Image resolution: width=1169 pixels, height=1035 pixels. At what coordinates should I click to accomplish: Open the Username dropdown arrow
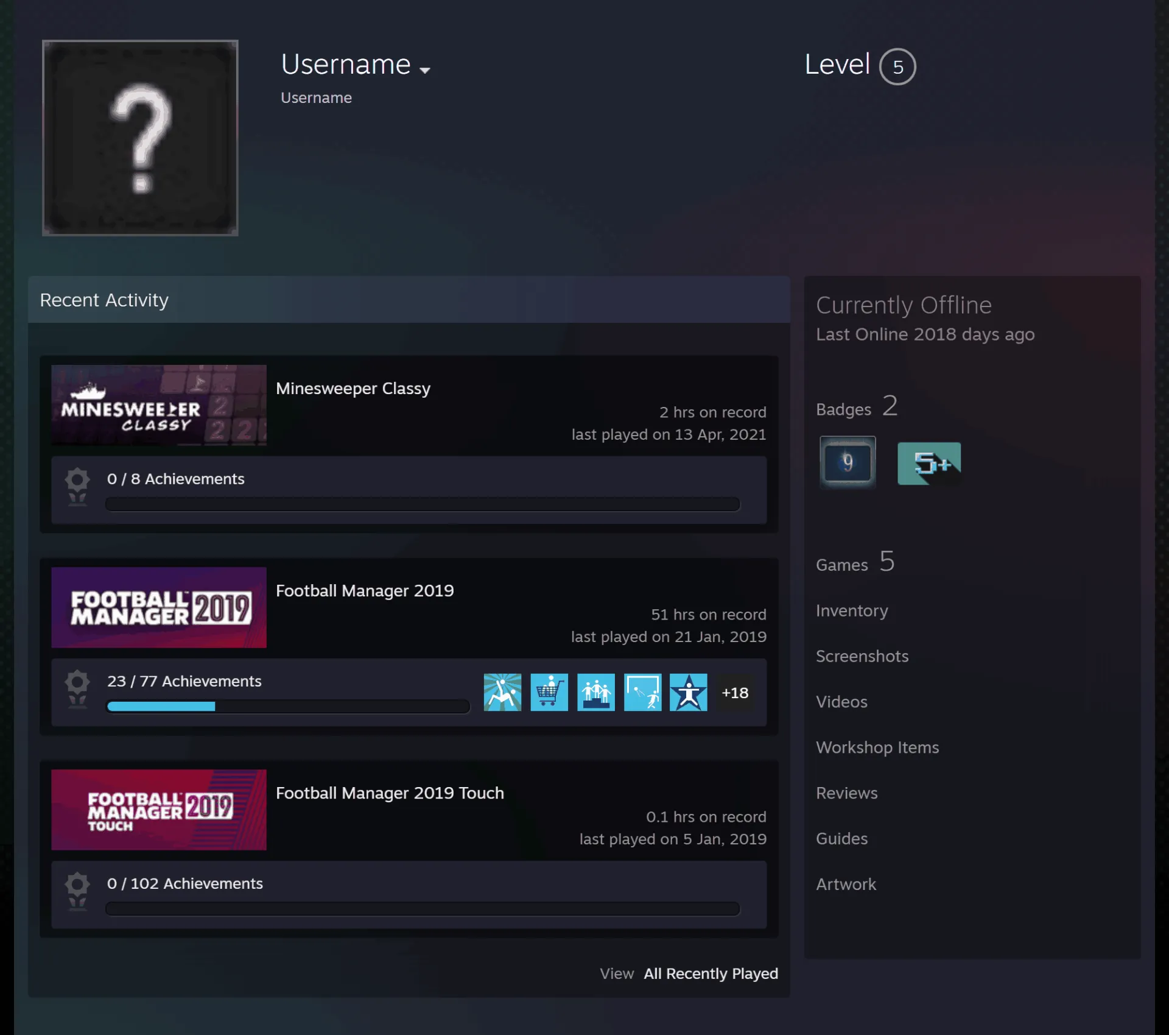point(425,70)
